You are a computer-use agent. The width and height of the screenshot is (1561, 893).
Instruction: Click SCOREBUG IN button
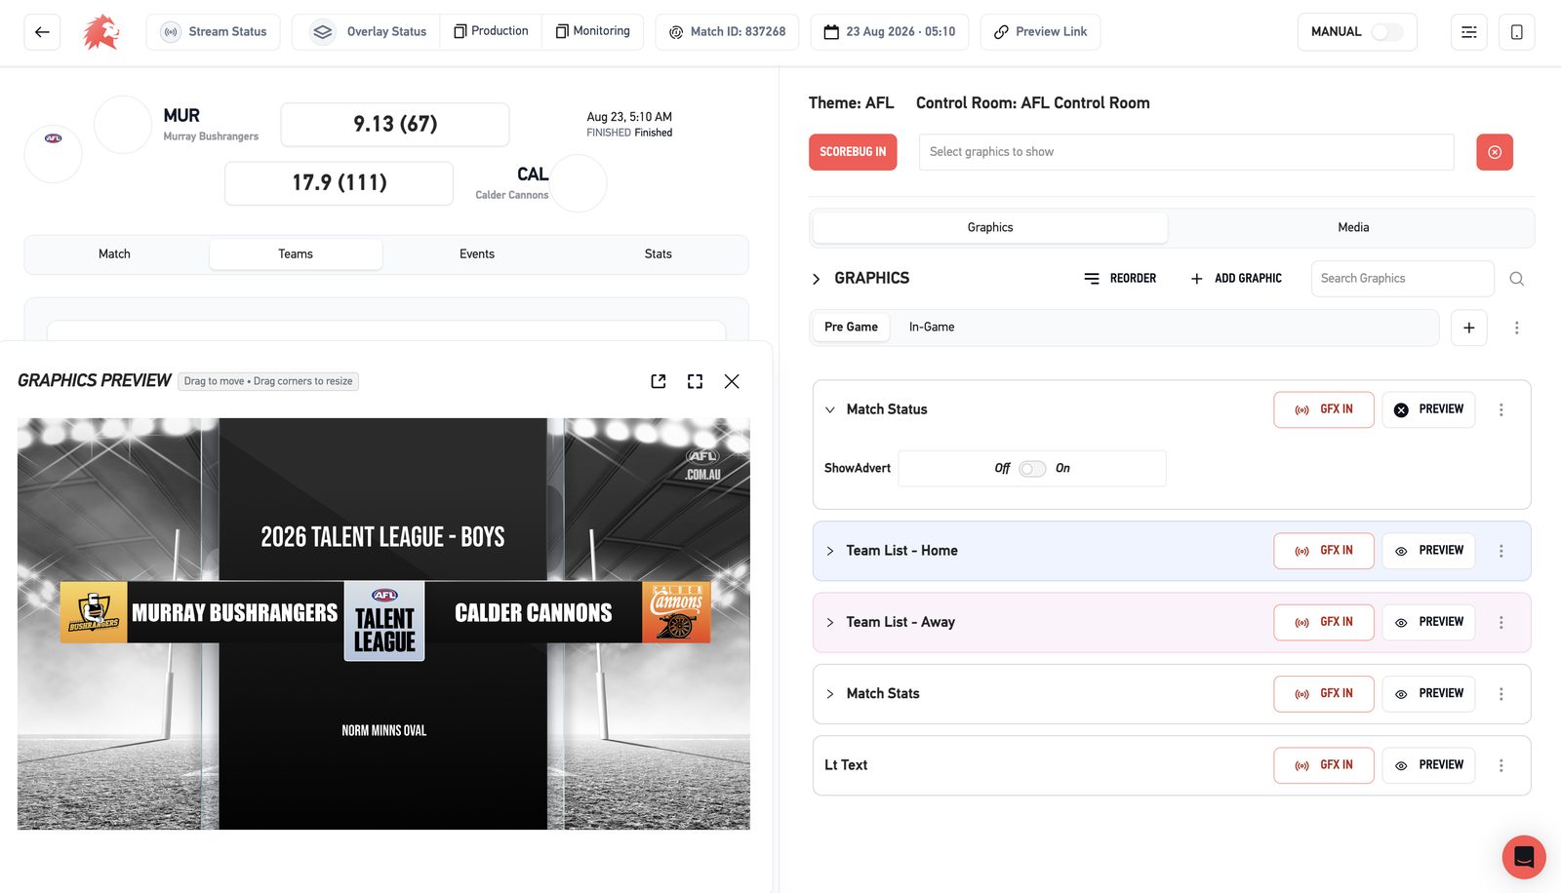[x=853, y=152]
